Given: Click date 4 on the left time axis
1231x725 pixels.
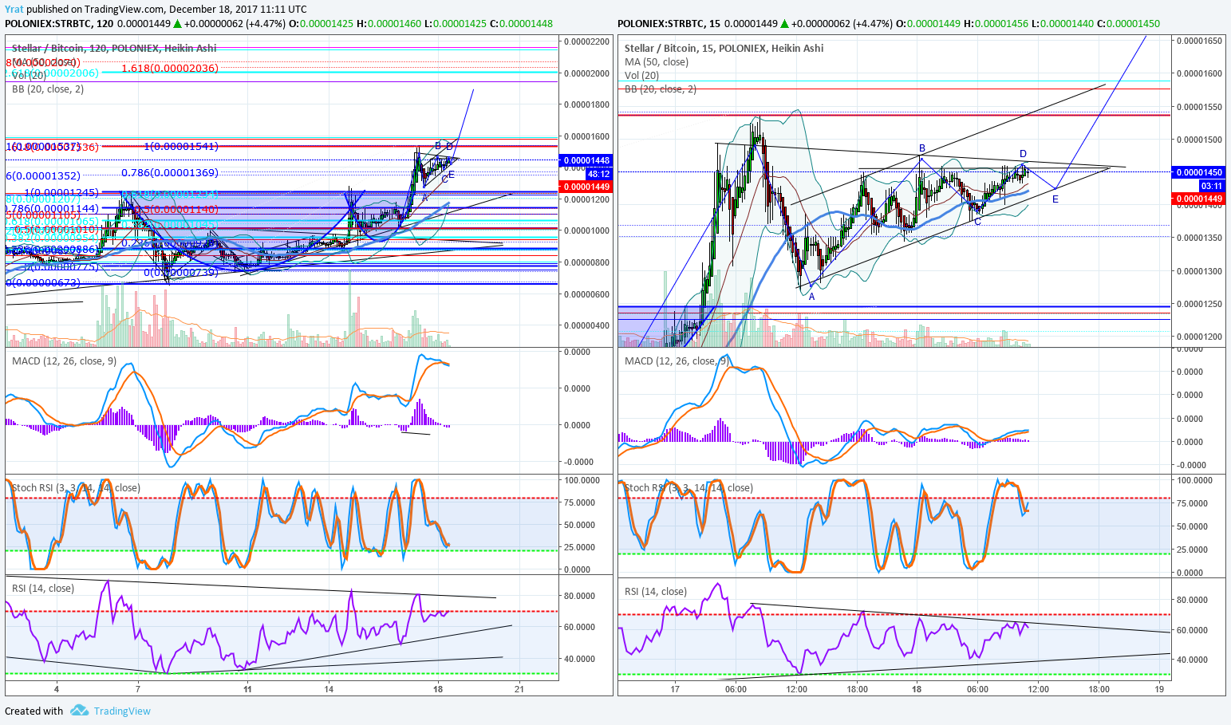Looking at the screenshot, I should [57, 689].
